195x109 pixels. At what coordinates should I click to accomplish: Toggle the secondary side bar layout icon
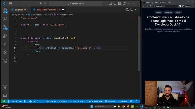[x=119, y=3]
